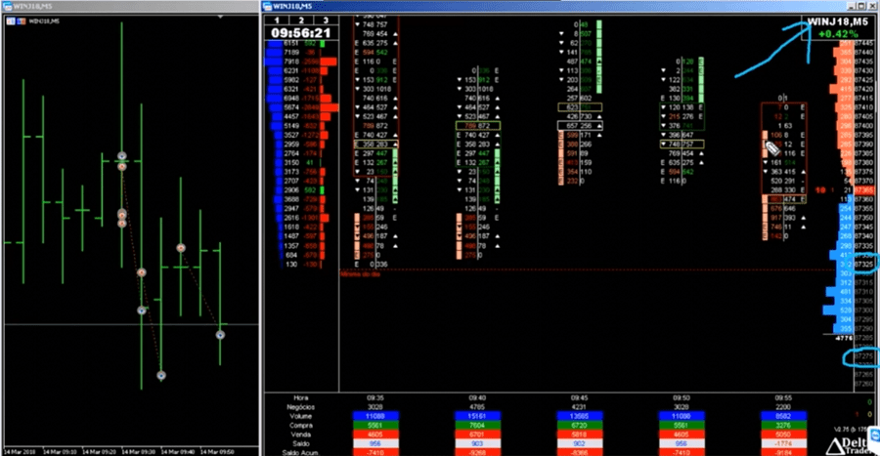
Task: Click the WINJ18,M5 +0.42% symbol box
Action: pyautogui.click(x=837, y=26)
